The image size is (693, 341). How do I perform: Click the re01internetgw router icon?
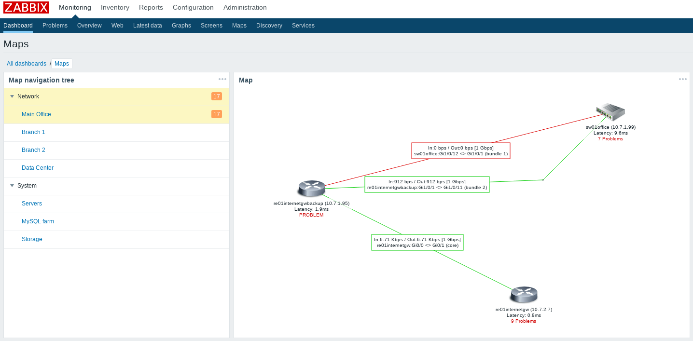click(524, 295)
